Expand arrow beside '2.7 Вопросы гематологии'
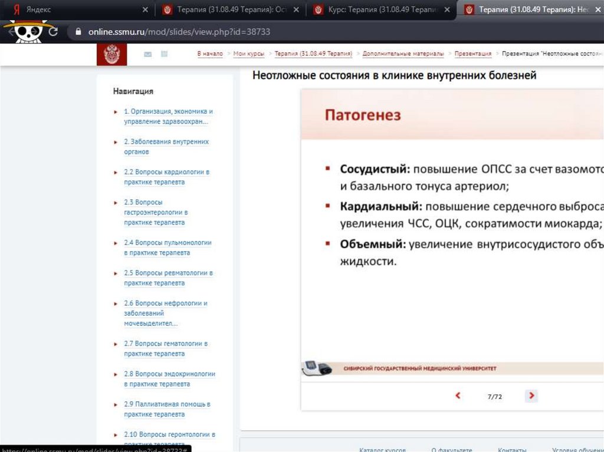604x452 pixels. click(116, 344)
